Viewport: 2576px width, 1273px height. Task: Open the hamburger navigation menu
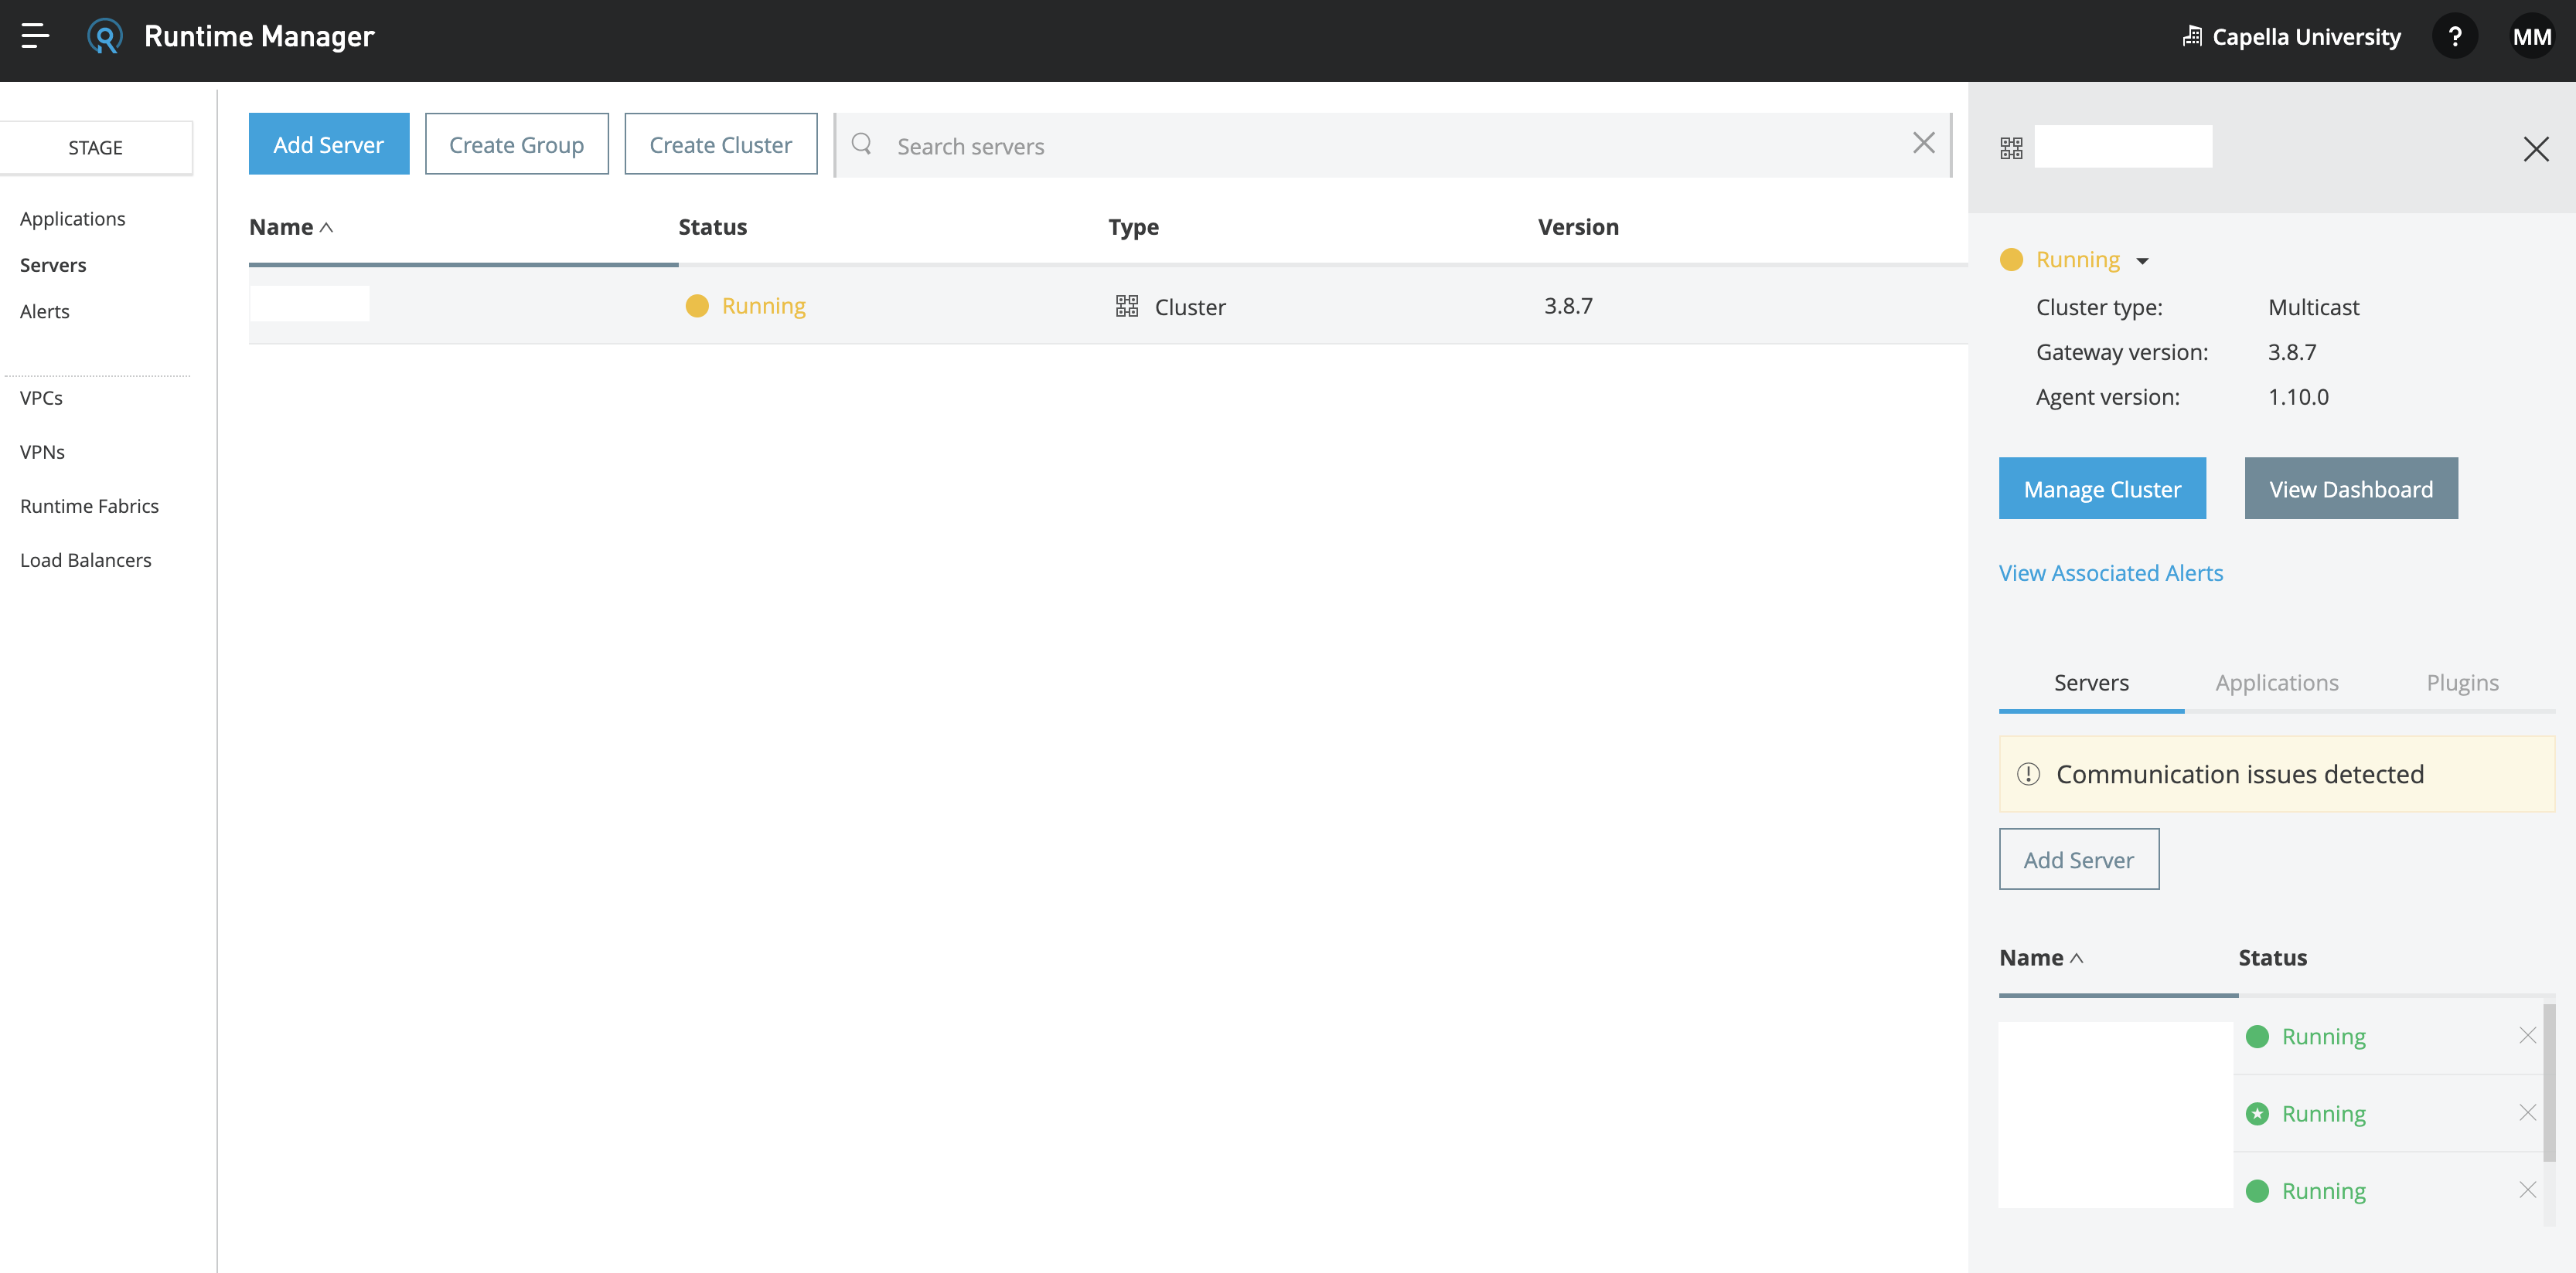point(34,36)
